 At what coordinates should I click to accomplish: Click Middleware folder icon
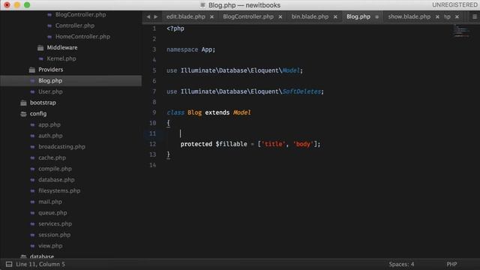pos(40,48)
